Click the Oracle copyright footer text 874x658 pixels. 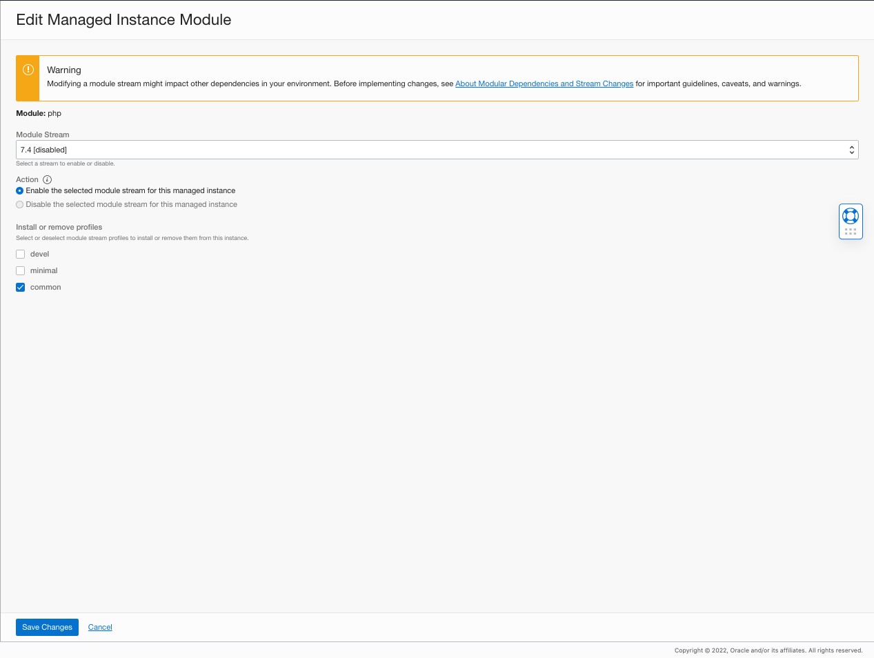[x=768, y=650]
